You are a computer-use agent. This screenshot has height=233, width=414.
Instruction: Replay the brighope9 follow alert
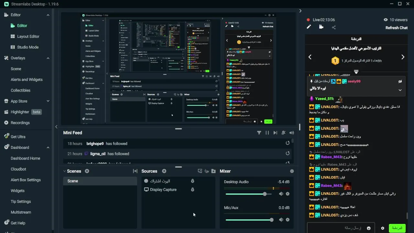[288, 143]
